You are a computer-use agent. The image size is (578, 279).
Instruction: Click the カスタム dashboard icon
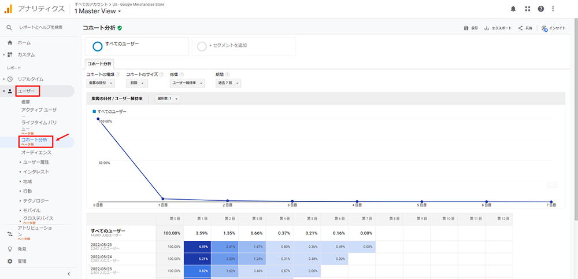(x=10, y=54)
